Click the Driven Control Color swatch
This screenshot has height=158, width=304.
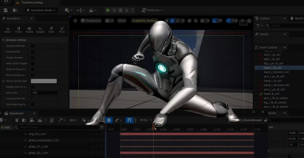tap(44, 81)
